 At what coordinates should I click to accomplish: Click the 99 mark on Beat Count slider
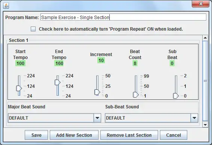click(146, 76)
